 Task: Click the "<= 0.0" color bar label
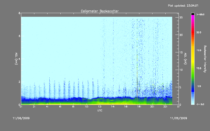(x=201, y=104)
